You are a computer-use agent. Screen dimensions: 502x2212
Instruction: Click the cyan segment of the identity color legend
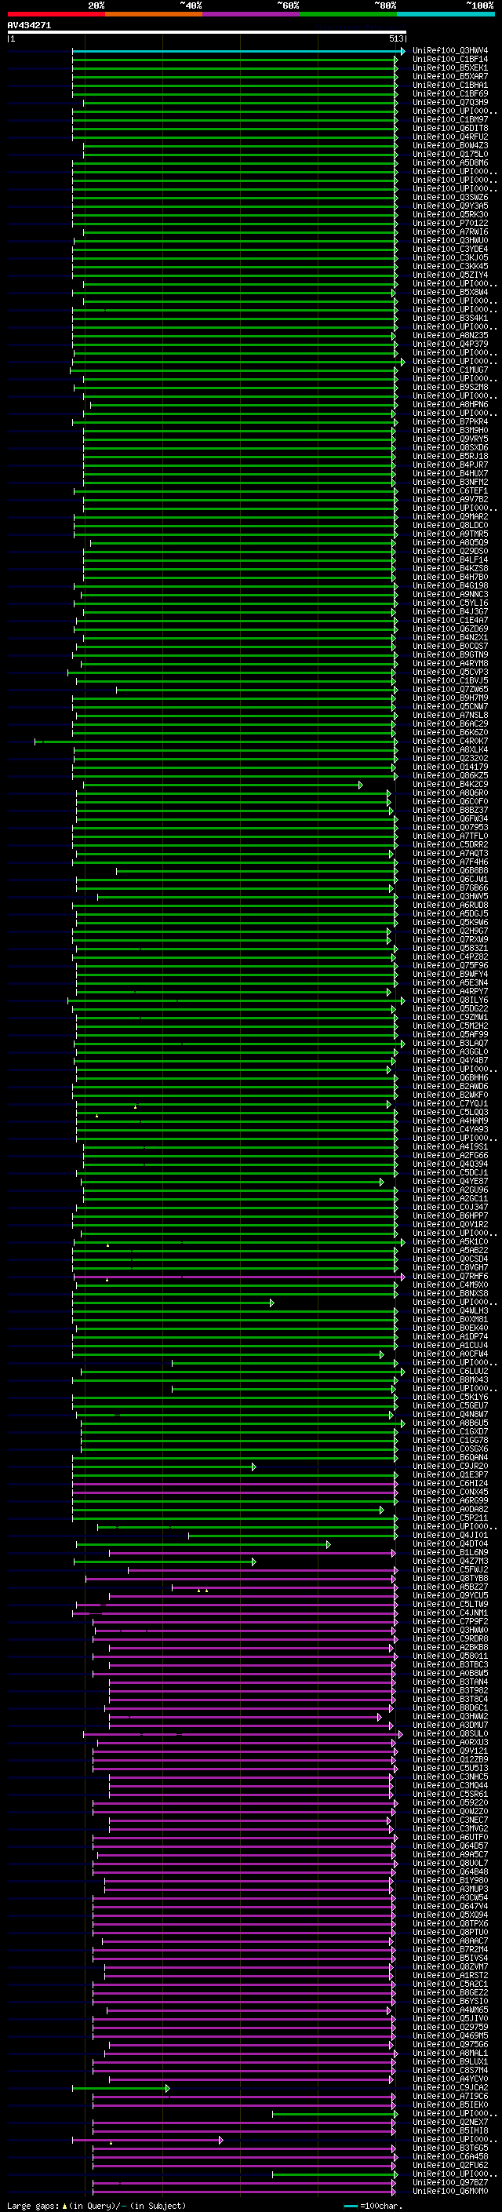tap(446, 15)
